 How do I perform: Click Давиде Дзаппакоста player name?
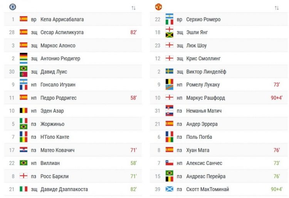[64, 189]
